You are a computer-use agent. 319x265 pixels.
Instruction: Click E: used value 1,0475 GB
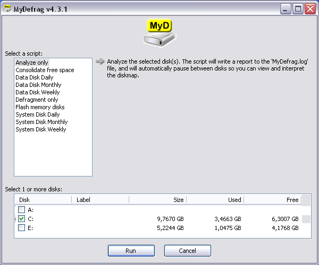coord(228,228)
